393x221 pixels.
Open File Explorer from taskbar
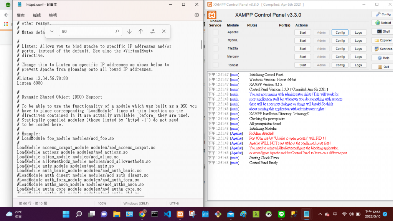click(117, 214)
